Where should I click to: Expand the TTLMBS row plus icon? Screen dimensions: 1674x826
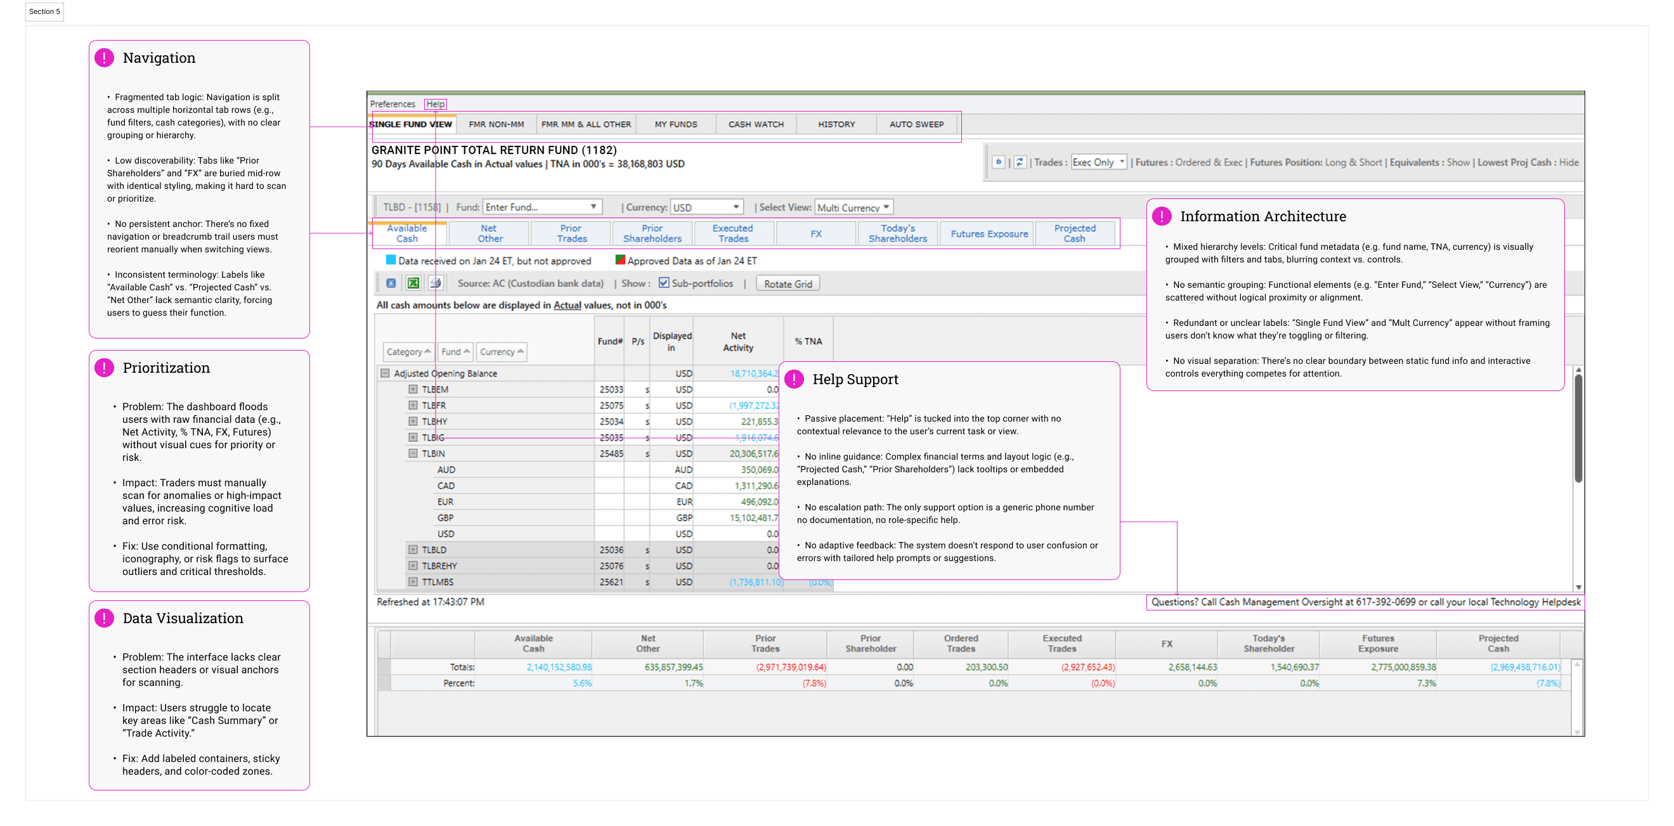413,582
